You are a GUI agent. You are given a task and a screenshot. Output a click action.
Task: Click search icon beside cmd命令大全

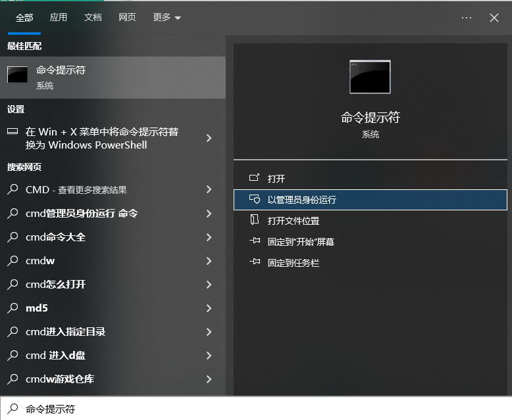[13, 237]
